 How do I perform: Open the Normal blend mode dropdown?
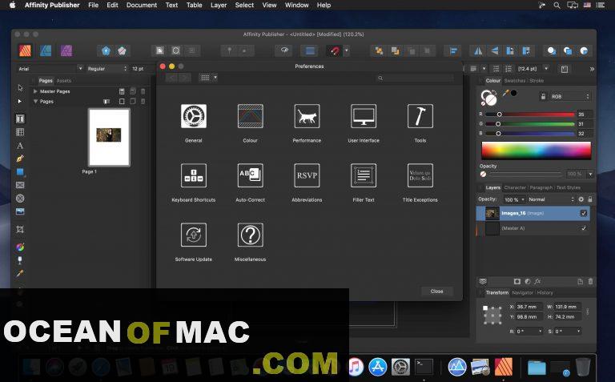(x=551, y=199)
